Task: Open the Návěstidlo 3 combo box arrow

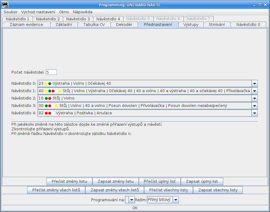Action: point(254,106)
